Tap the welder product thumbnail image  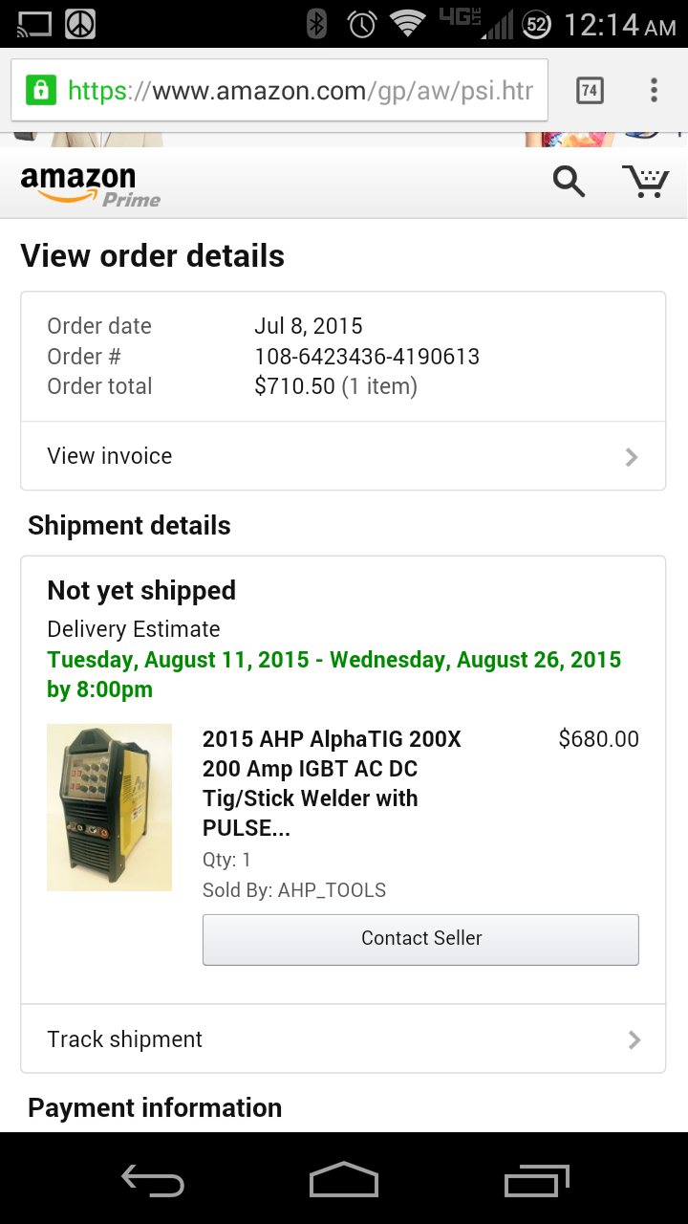(110, 807)
